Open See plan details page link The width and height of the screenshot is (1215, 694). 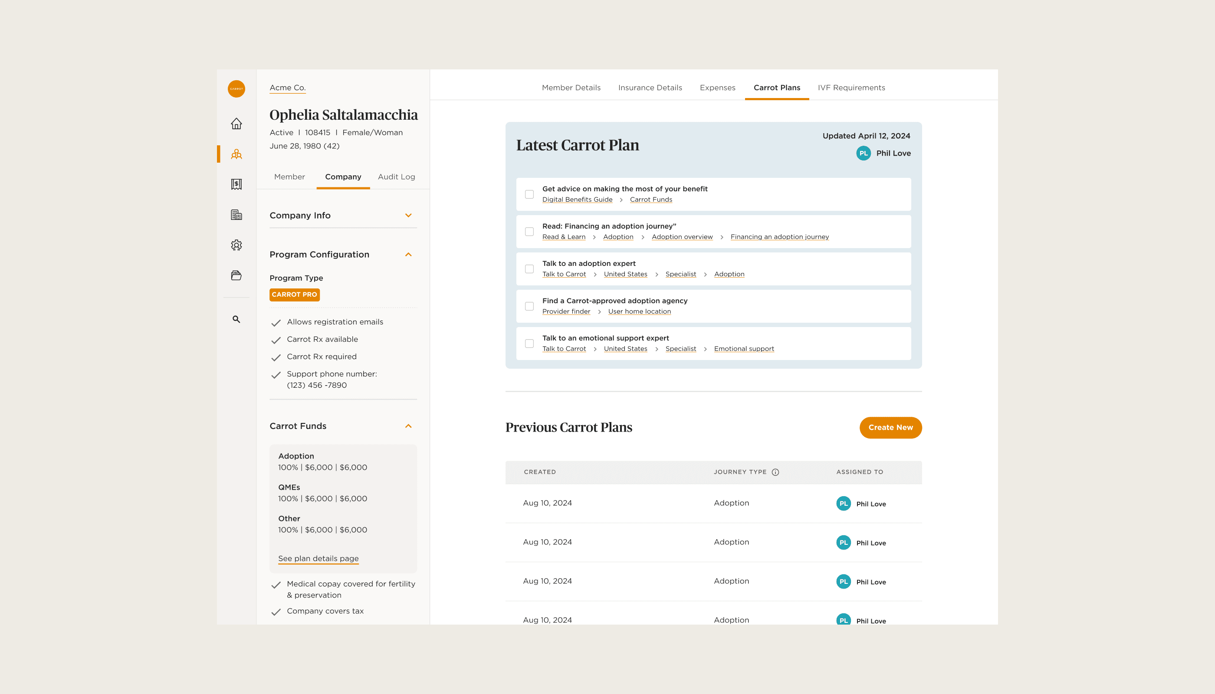[318, 558]
